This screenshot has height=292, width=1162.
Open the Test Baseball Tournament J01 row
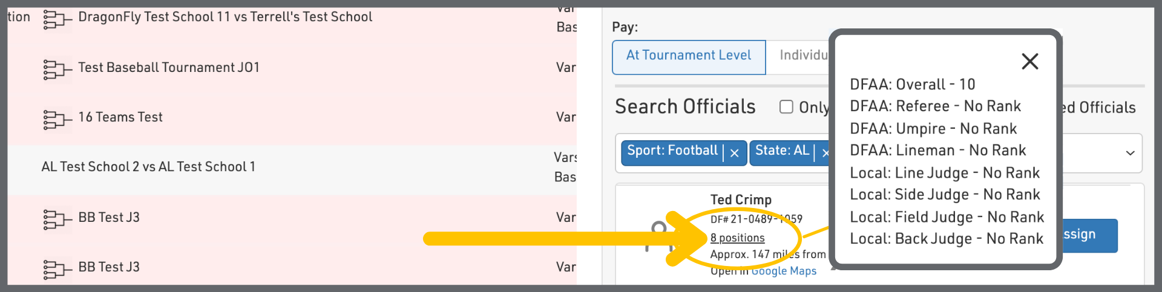click(x=169, y=68)
